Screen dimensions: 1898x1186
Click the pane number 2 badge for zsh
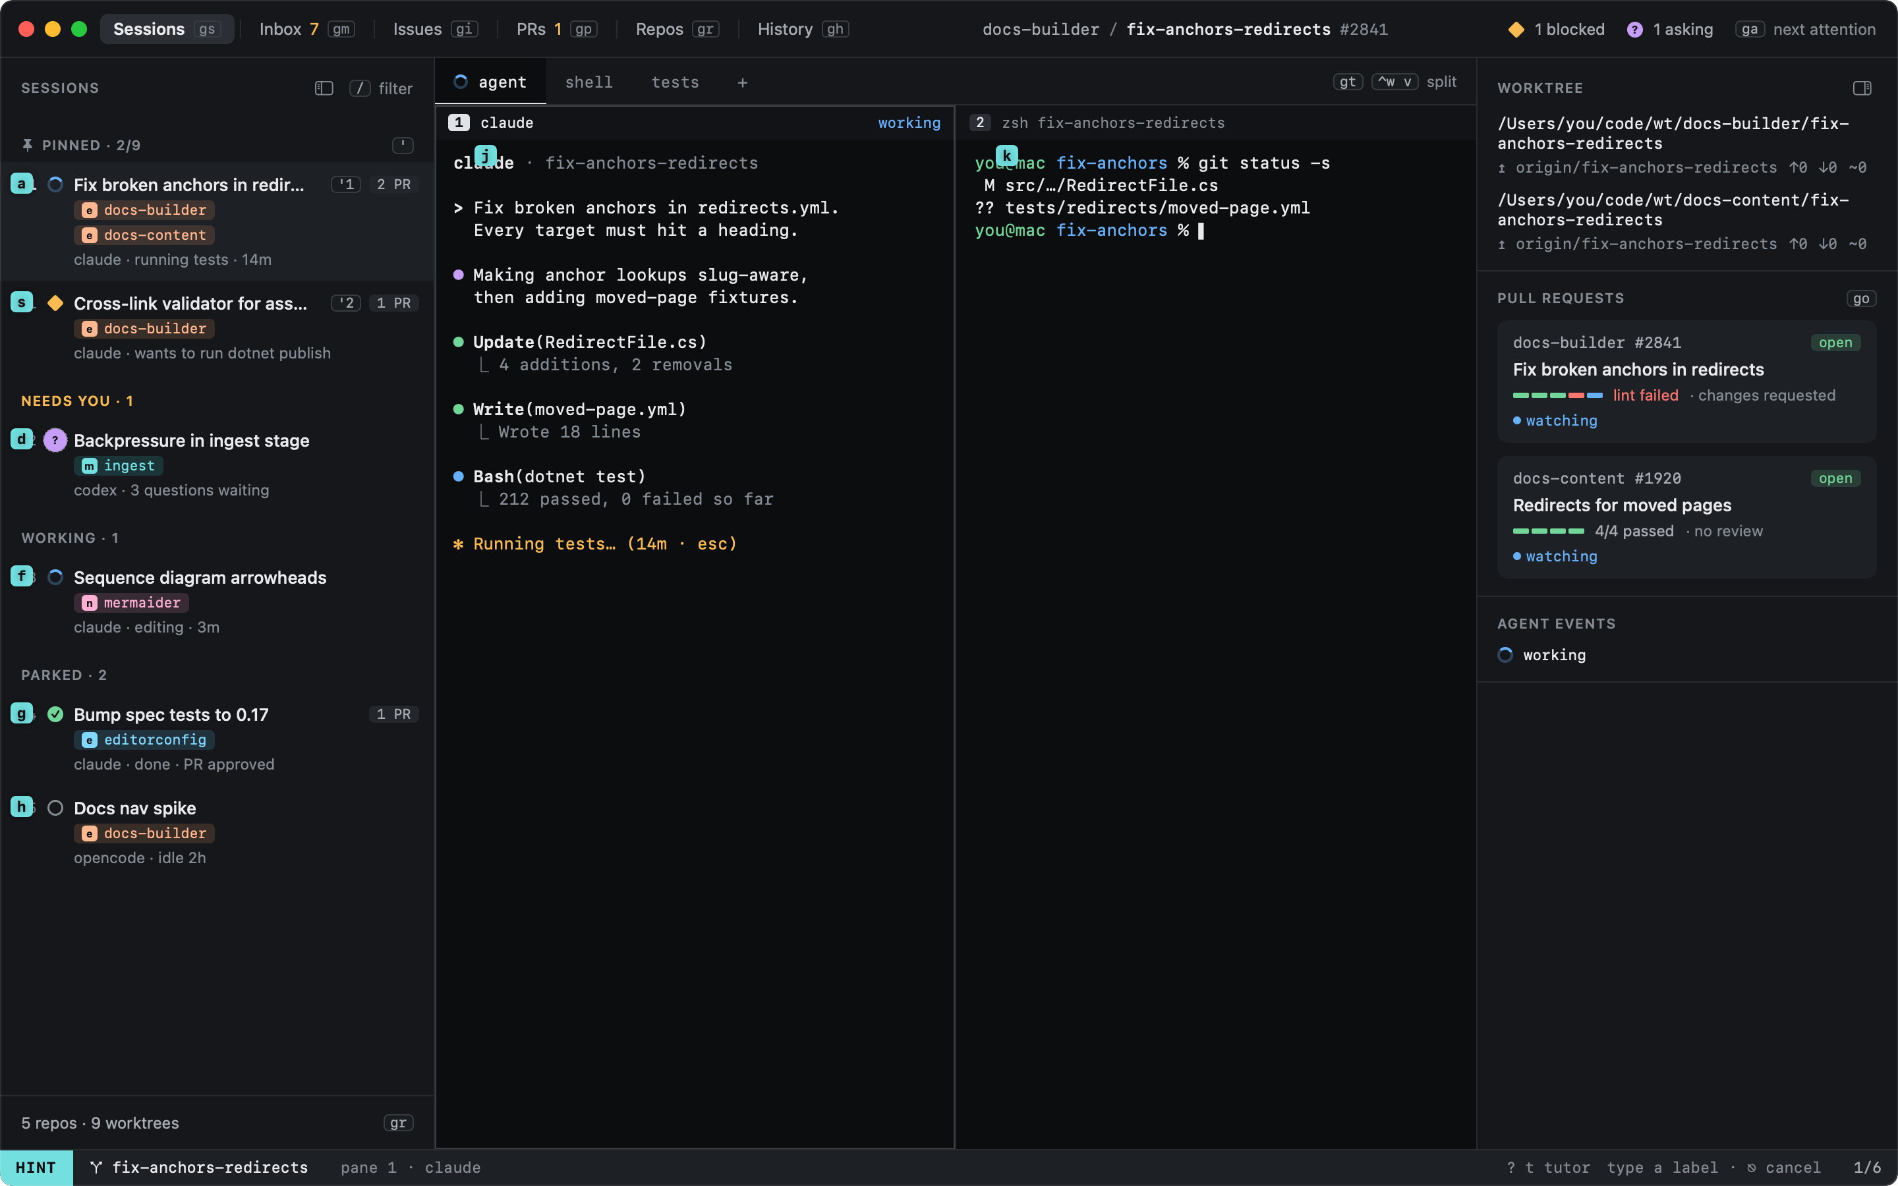tap(979, 123)
